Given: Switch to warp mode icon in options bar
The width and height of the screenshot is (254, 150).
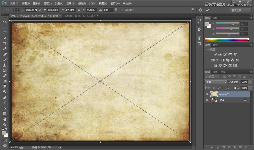Looking at the screenshot, I should 192,10.
